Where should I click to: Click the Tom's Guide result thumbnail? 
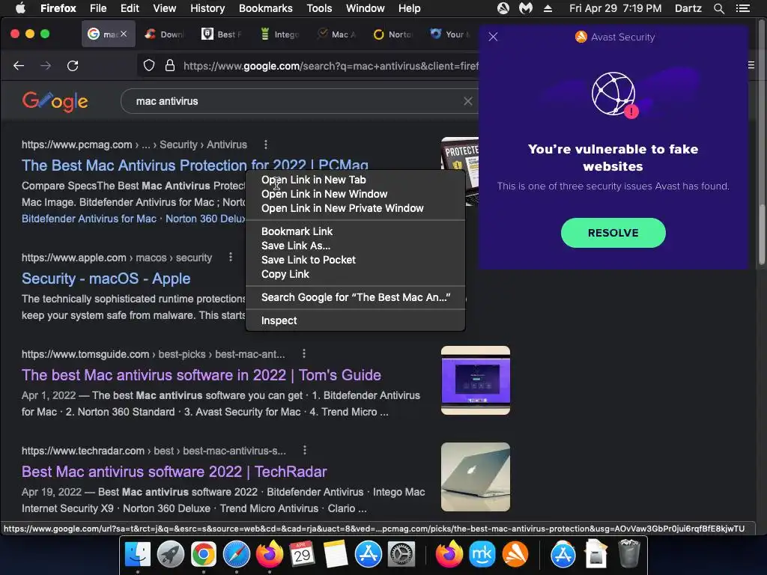(476, 380)
